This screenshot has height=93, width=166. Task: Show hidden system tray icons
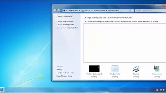(154, 90)
